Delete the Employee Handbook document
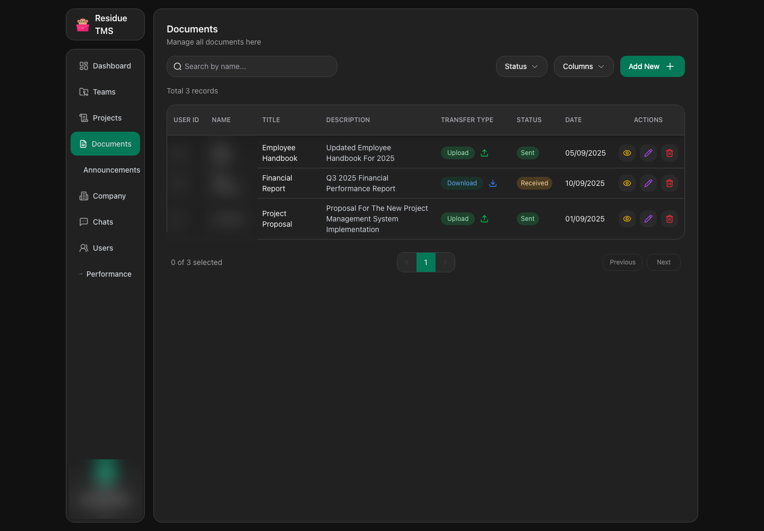The image size is (764, 531). point(670,153)
